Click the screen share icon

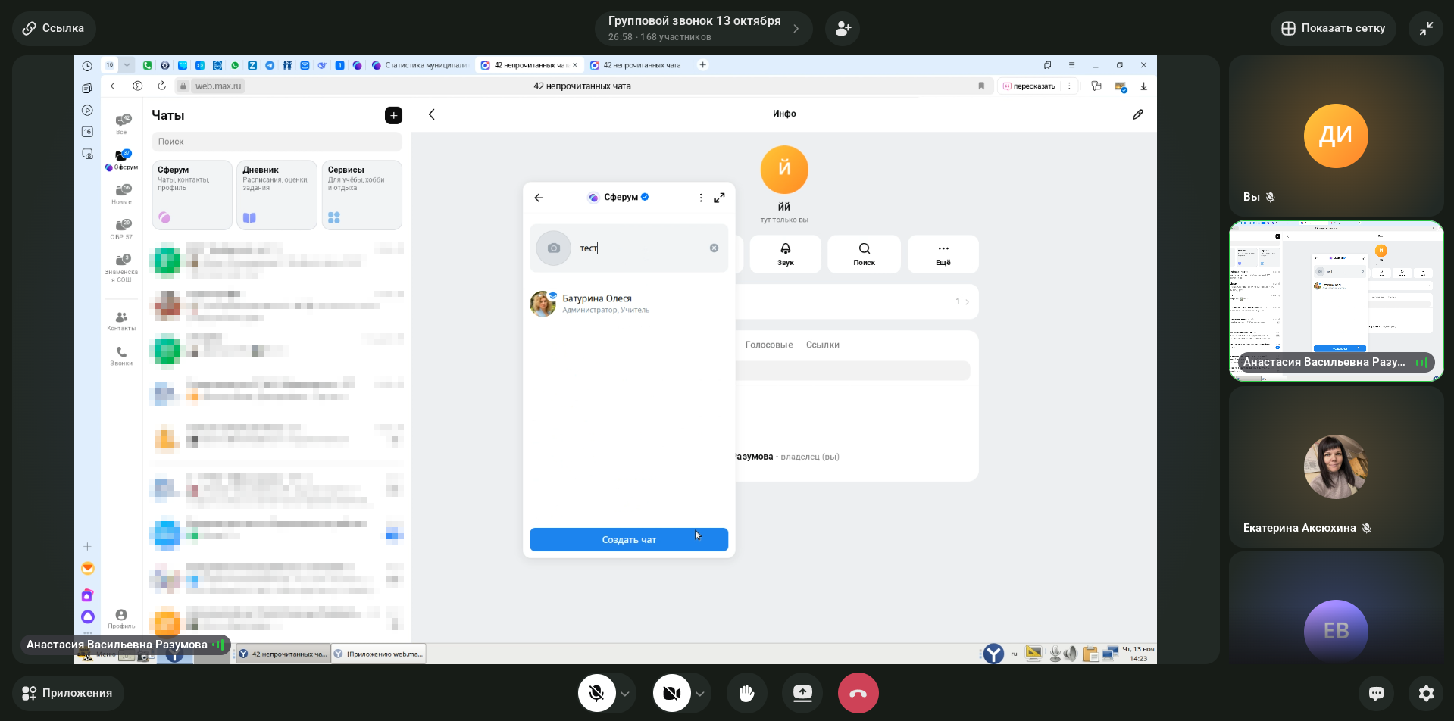802,693
